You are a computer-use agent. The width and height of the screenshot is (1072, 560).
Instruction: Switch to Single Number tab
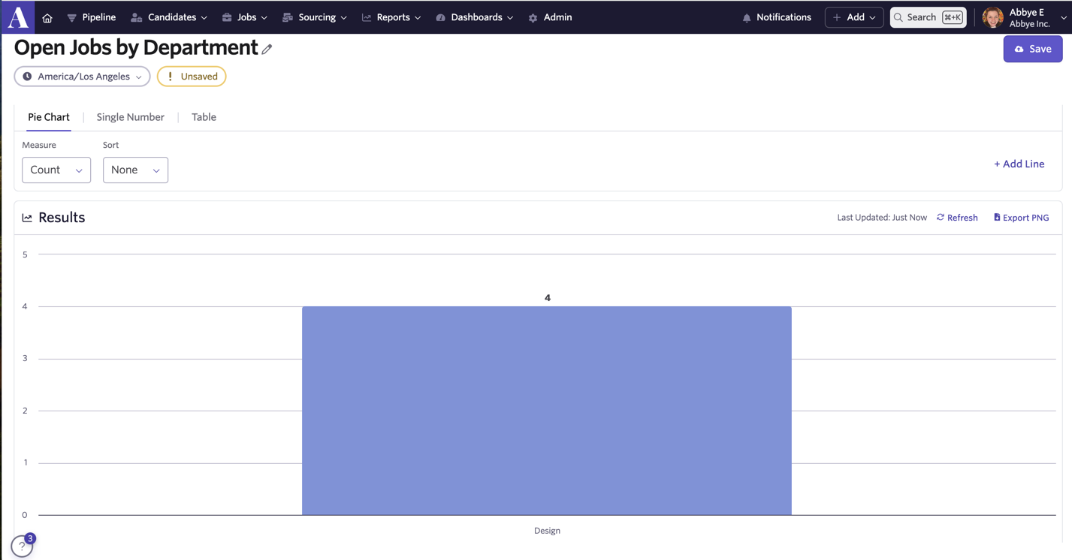(x=131, y=117)
